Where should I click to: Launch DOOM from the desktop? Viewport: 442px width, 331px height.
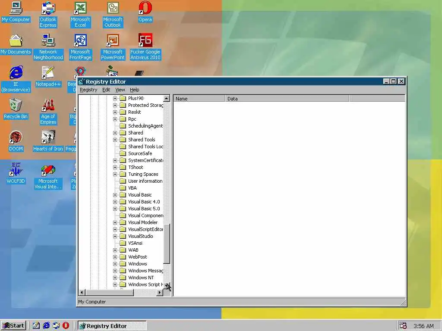pos(16,141)
